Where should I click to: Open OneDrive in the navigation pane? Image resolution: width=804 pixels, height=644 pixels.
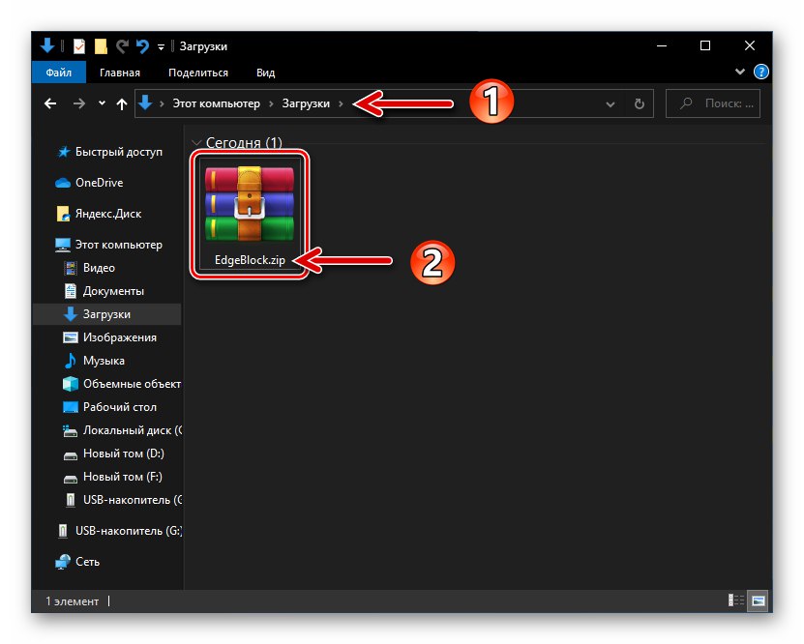89,183
